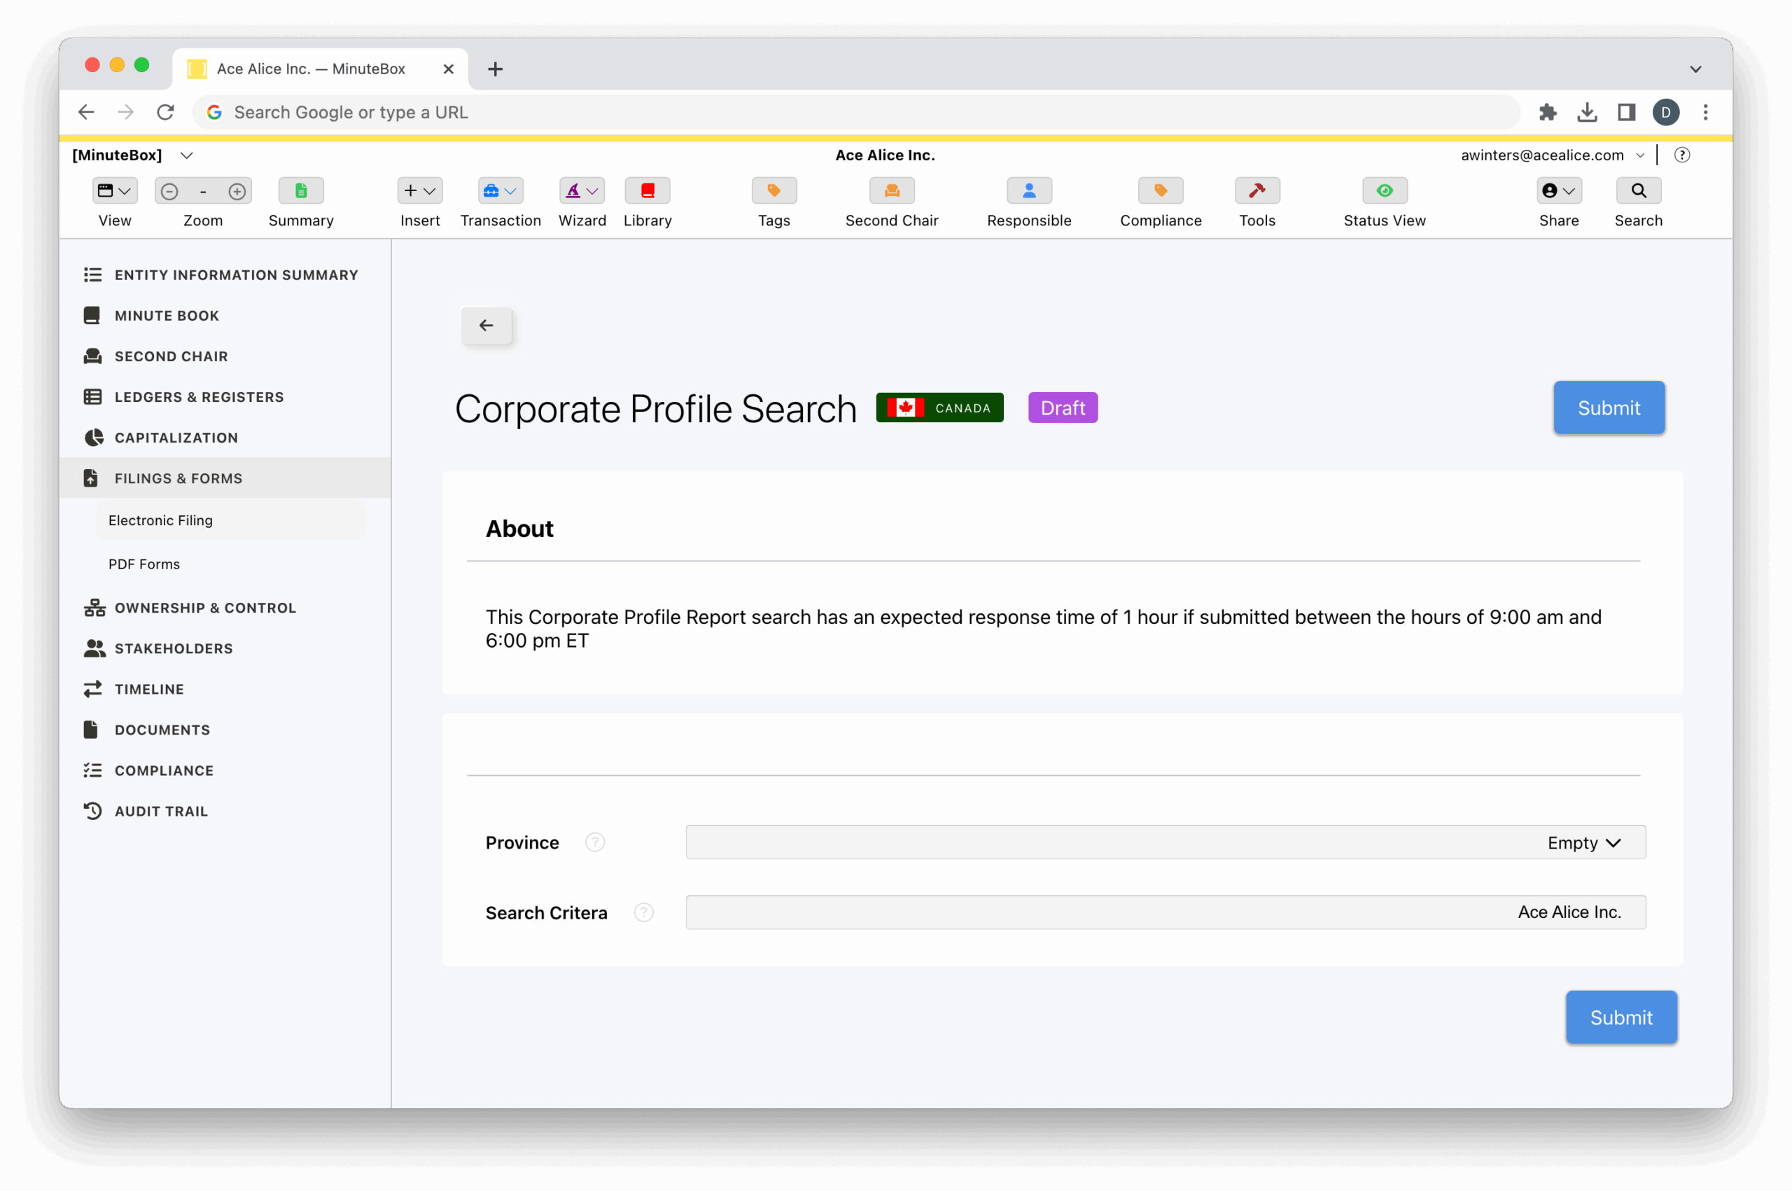Open the Second Chair toolbar icon

point(891,190)
